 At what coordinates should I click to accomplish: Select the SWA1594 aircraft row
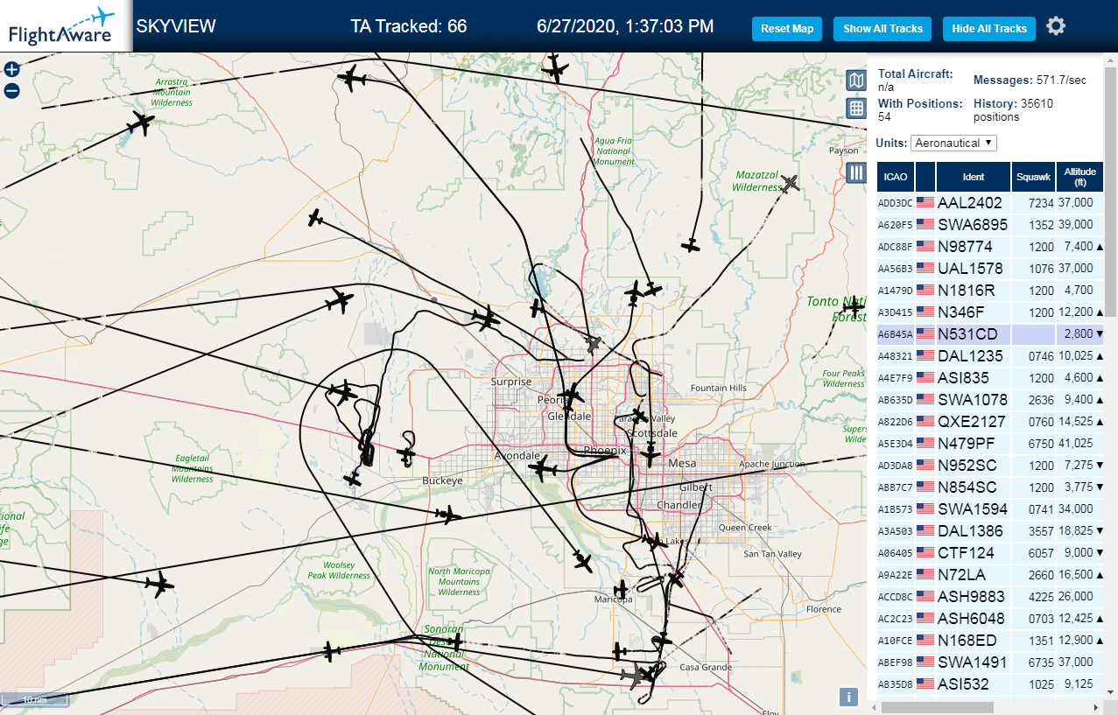[x=991, y=509]
